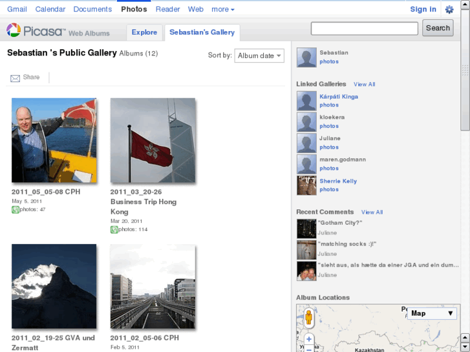Open 2011_02_05-06 CPH album title

[x=144, y=338]
